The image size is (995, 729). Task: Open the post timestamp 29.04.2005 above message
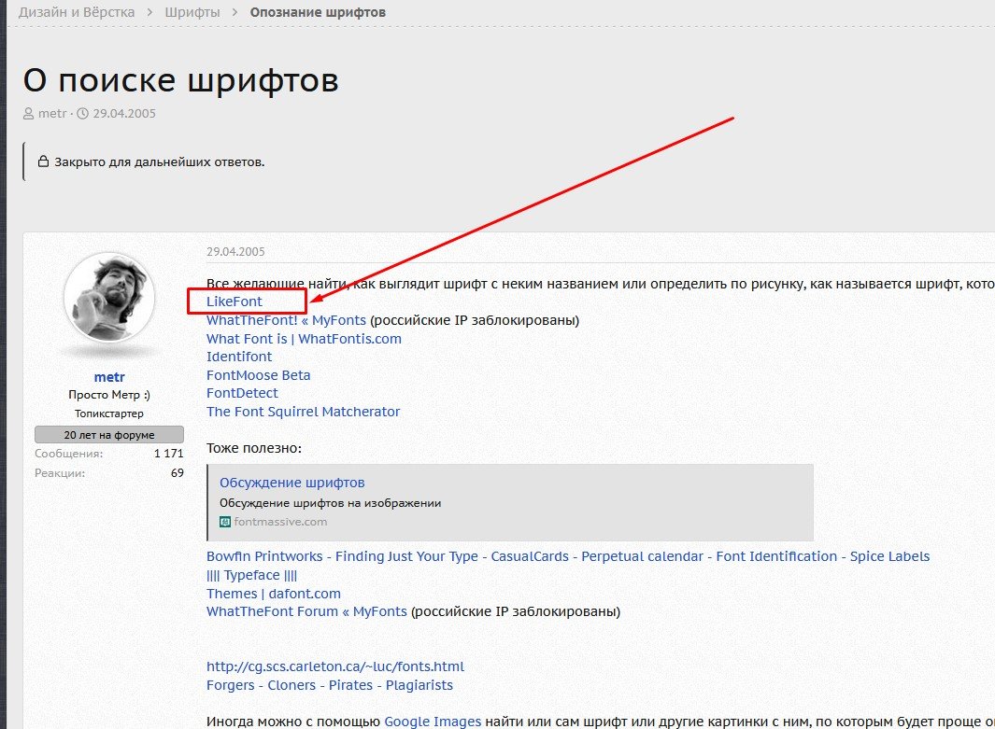(x=235, y=252)
